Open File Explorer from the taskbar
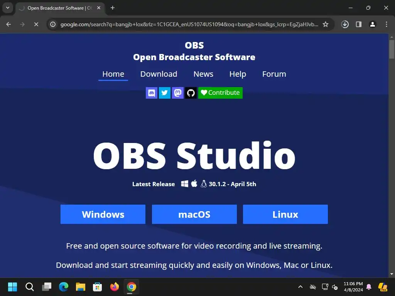The height and width of the screenshot is (296, 395). (81, 287)
